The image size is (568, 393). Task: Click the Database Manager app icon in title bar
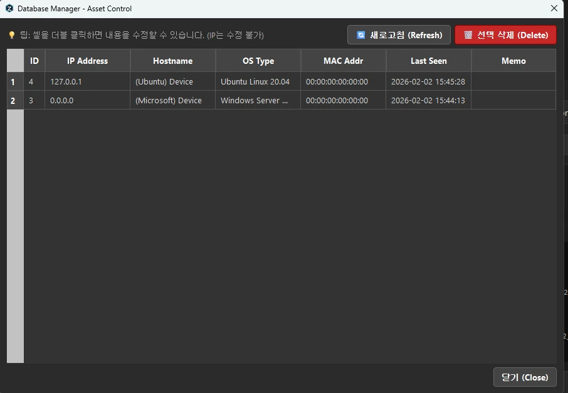point(9,8)
